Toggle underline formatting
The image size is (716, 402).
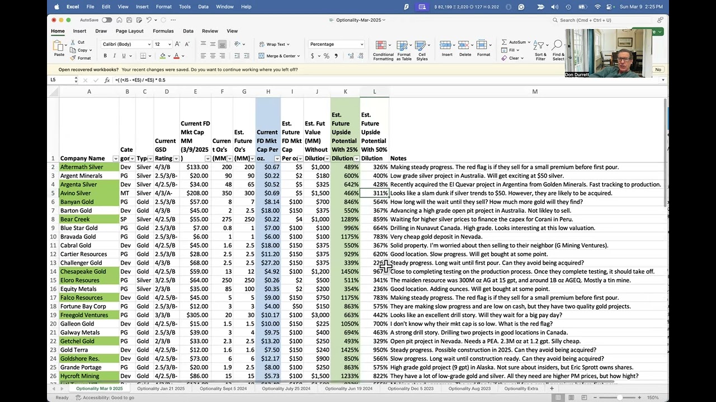tap(124, 56)
